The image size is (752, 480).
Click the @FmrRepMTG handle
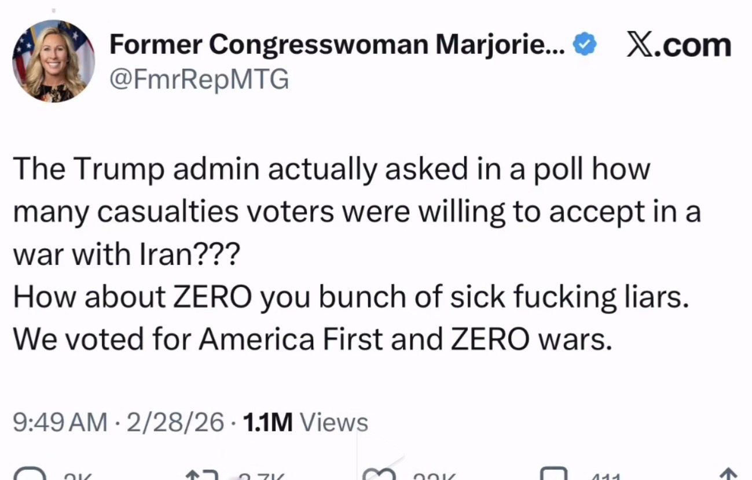tap(199, 80)
